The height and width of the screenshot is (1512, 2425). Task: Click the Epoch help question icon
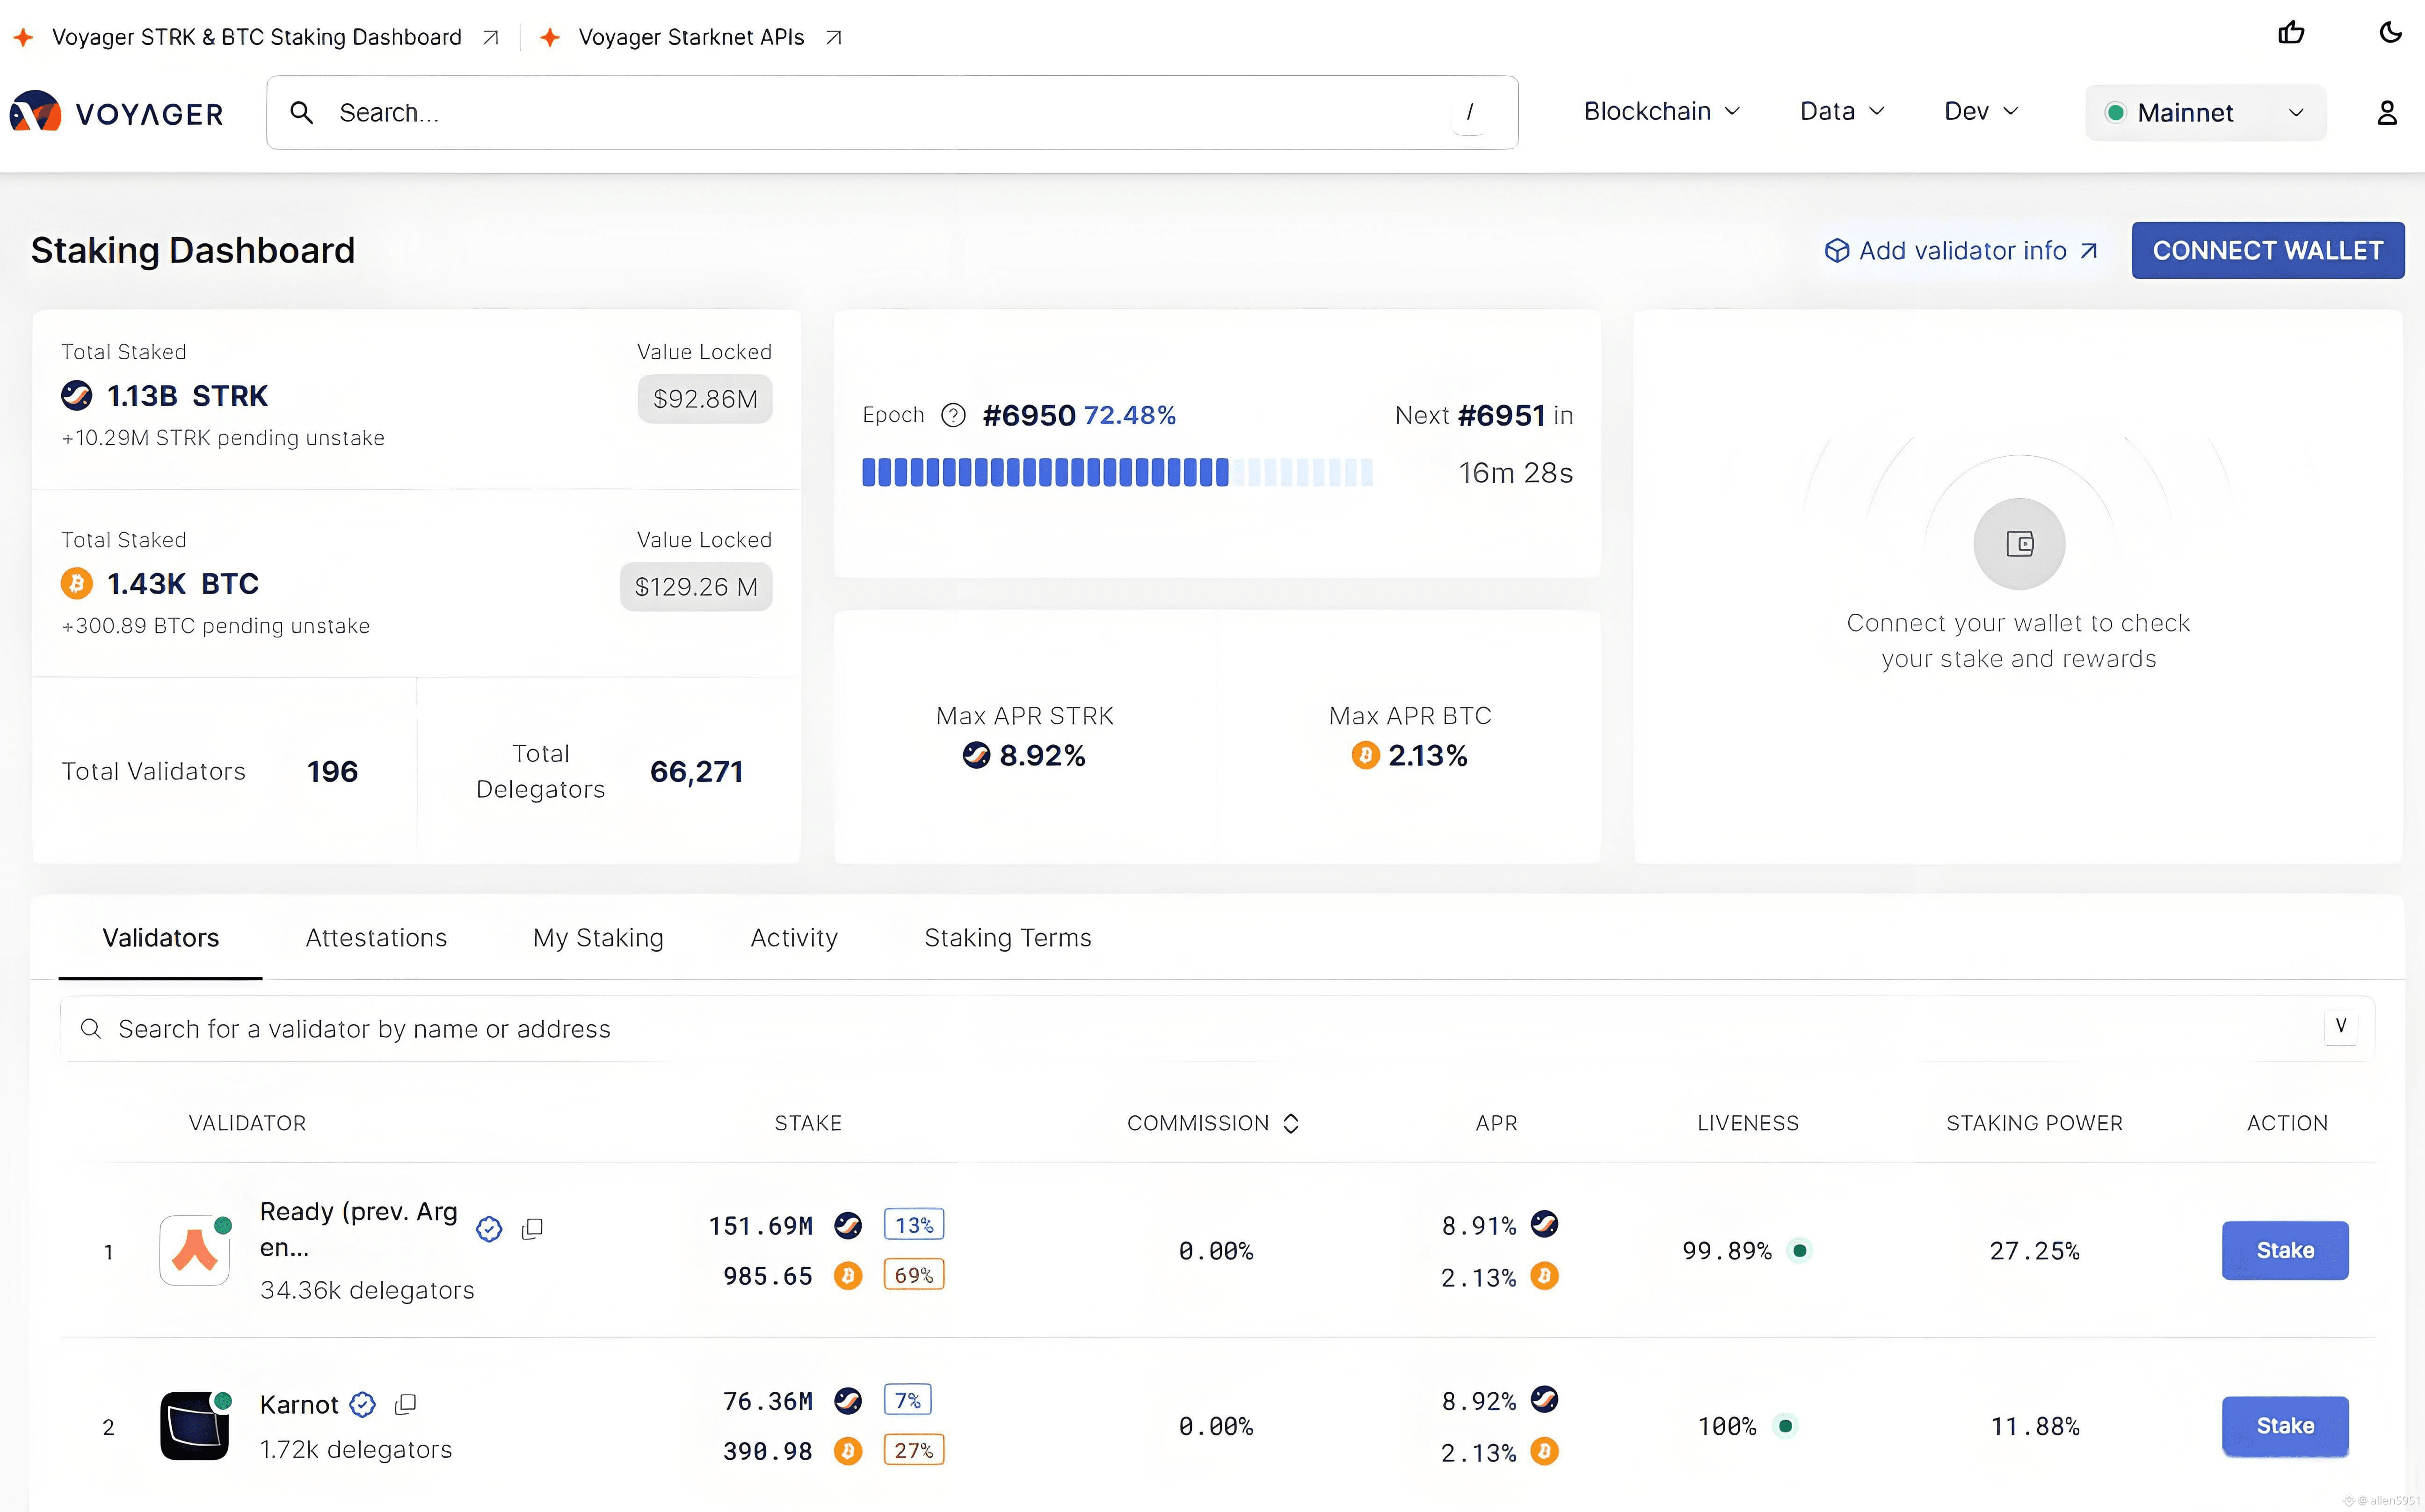[953, 415]
